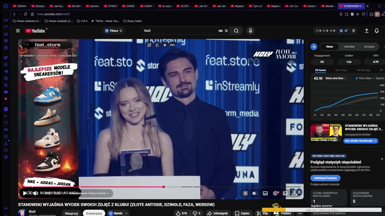Click the address bar URL
385x216 pixels.
click(53, 14)
